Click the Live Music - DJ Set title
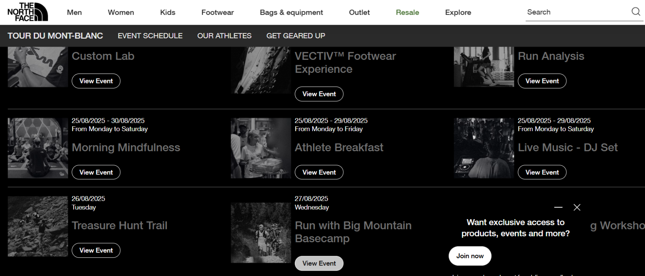Viewport: 645px width, 276px height. [568, 147]
